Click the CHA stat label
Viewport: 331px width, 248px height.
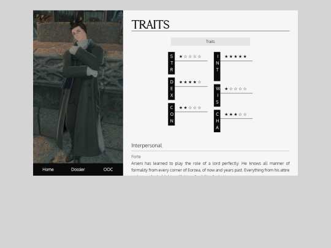217,121
